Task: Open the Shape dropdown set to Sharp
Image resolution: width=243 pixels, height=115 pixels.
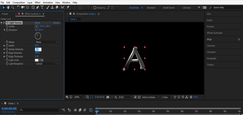Action: (46, 42)
